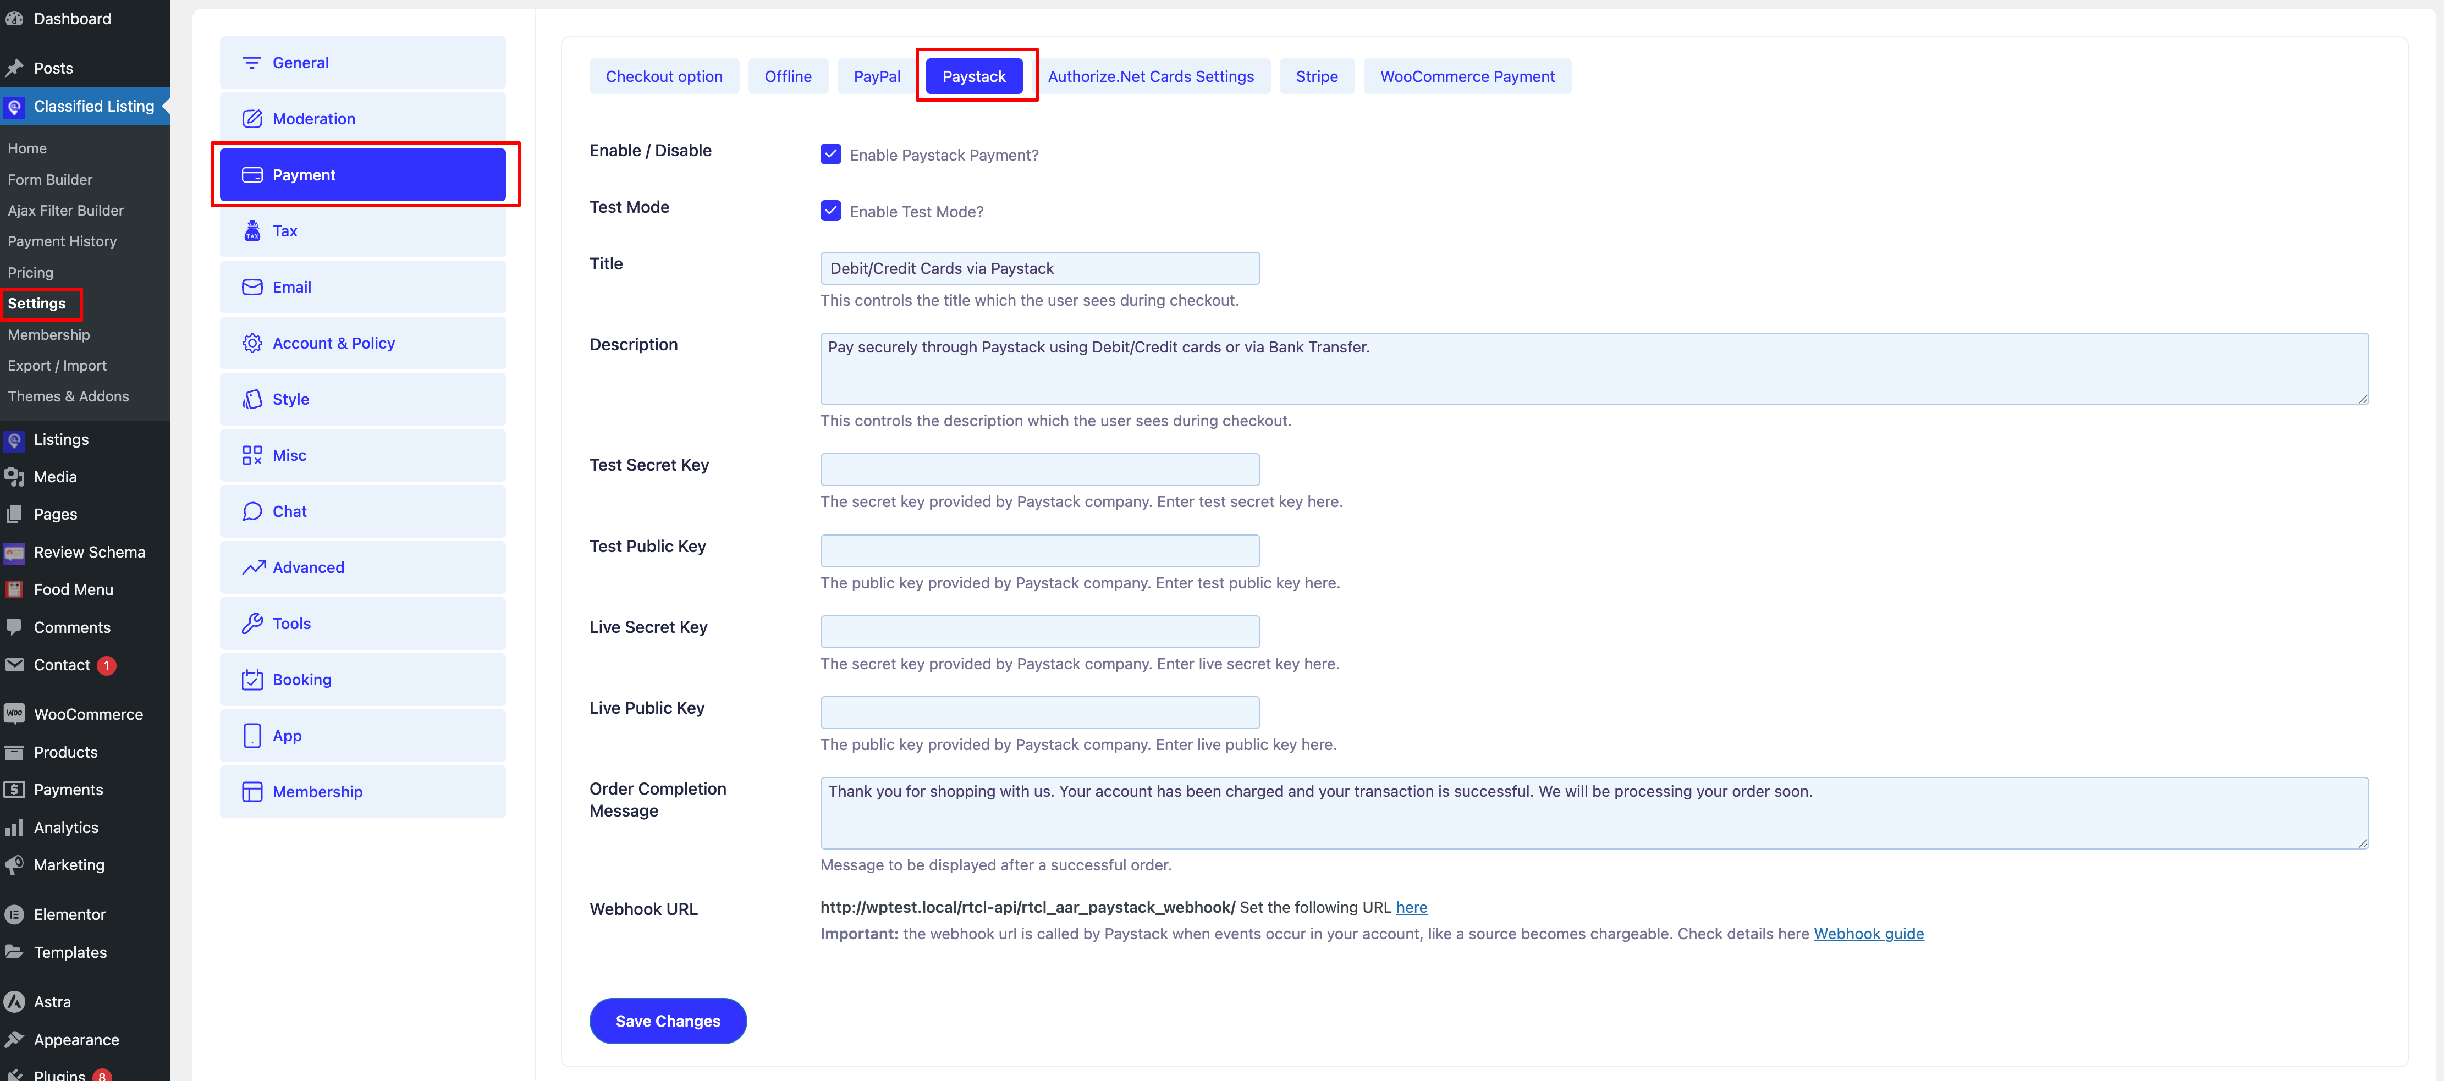Click the Misc grid icon
2444x1081 pixels.
click(x=251, y=454)
